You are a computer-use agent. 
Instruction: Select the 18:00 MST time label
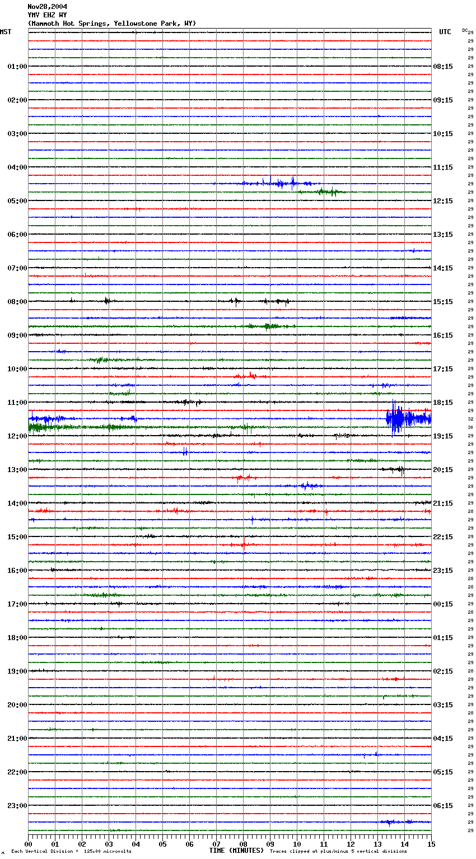[x=17, y=638]
